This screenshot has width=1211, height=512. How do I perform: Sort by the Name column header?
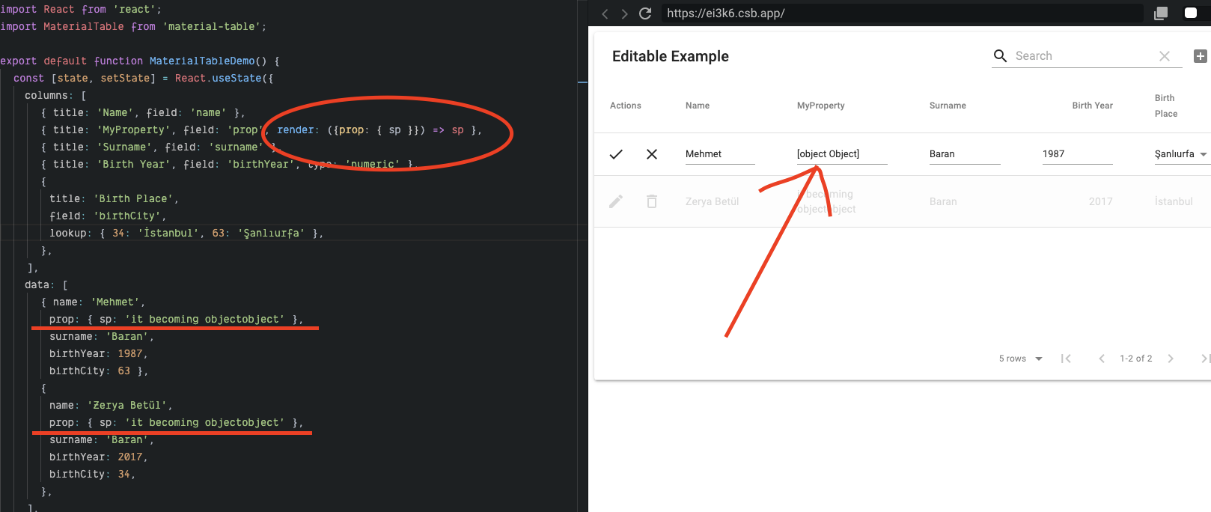[x=698, y=106]
